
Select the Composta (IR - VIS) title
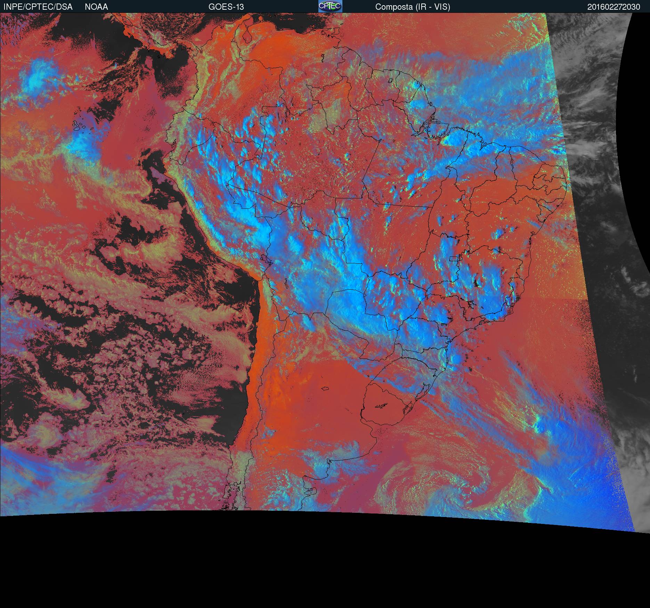413,7
